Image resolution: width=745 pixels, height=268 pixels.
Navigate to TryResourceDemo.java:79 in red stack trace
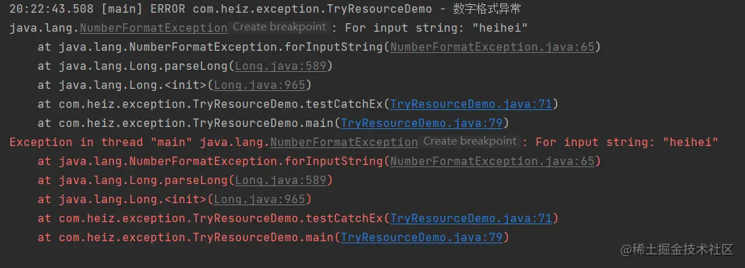pos(421,237)
